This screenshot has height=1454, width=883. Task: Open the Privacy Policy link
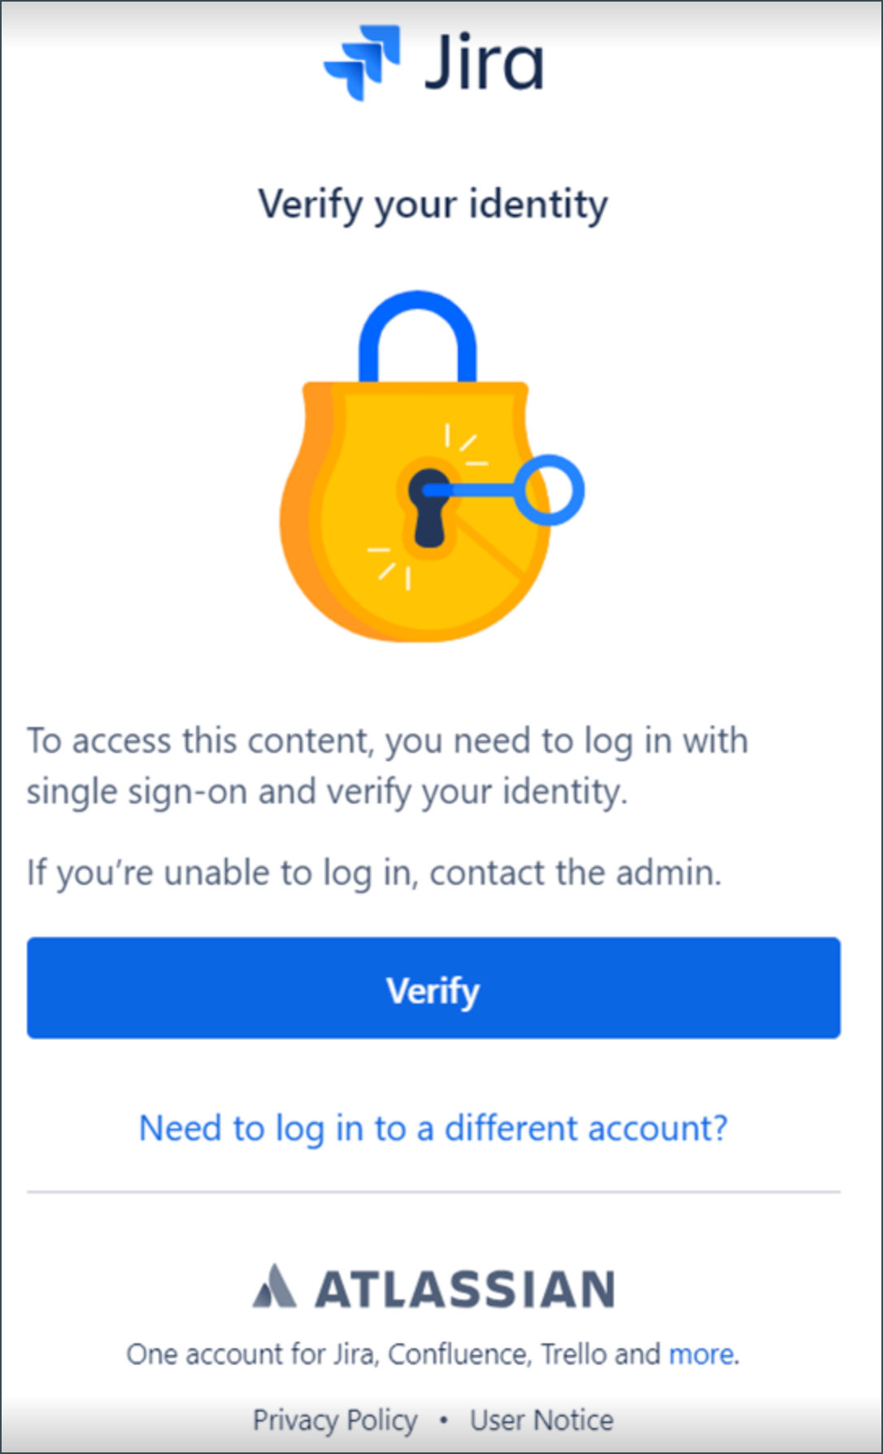(335, 1420)
